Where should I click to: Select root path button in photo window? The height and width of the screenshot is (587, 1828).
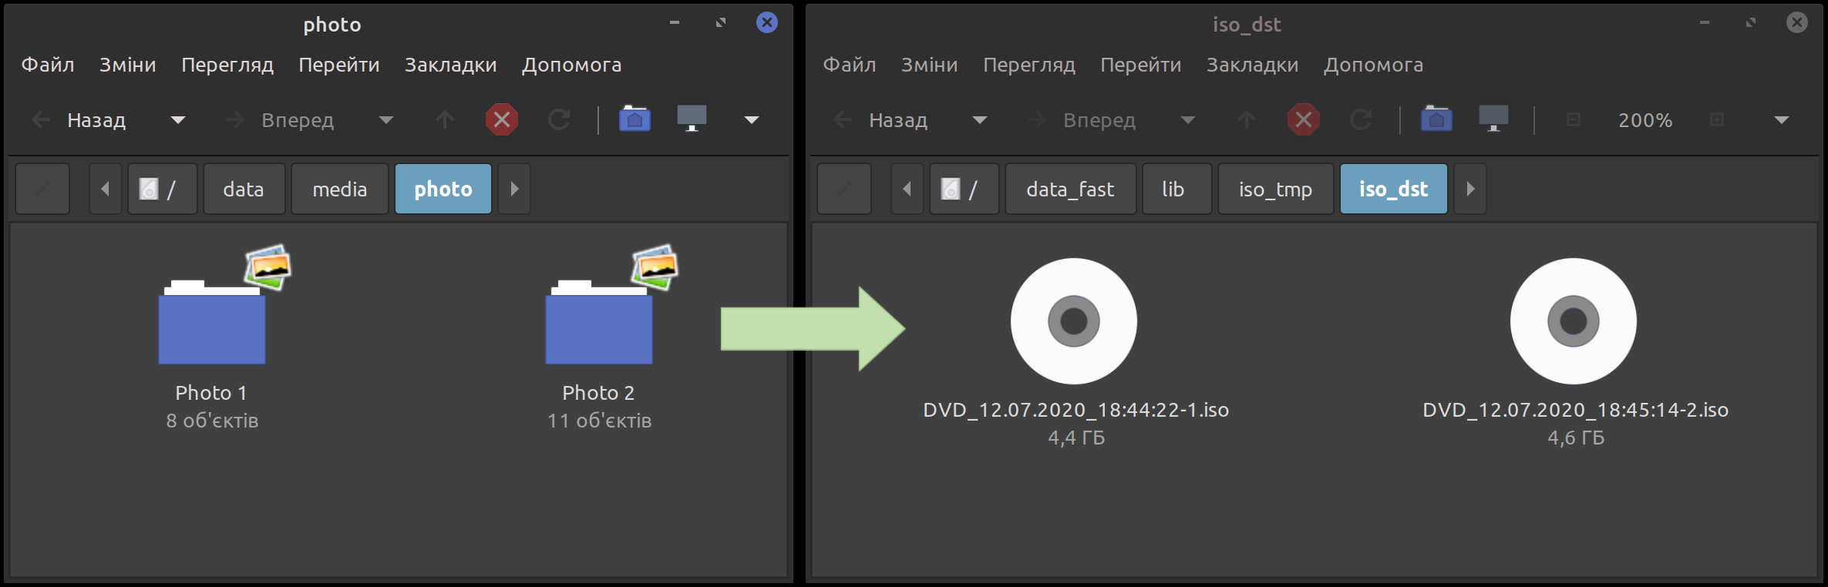(162, 189)
